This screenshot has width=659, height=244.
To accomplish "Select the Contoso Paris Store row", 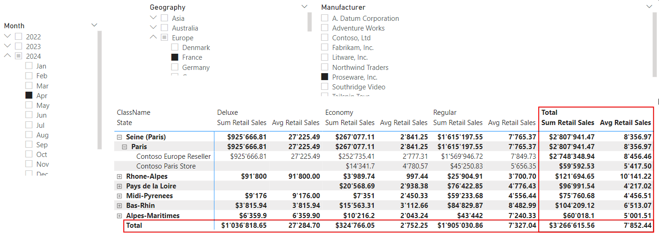I will click(x=166, y=166).
